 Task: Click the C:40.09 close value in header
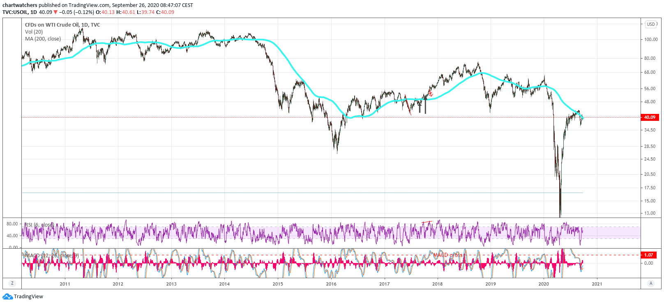click(165, 12)
